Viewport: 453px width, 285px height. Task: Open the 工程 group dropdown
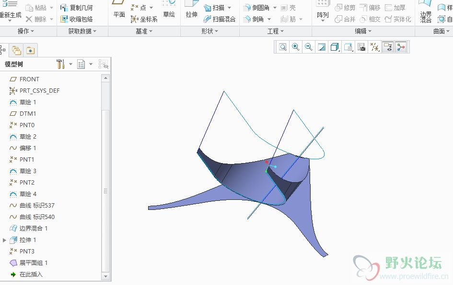[275, 31]
